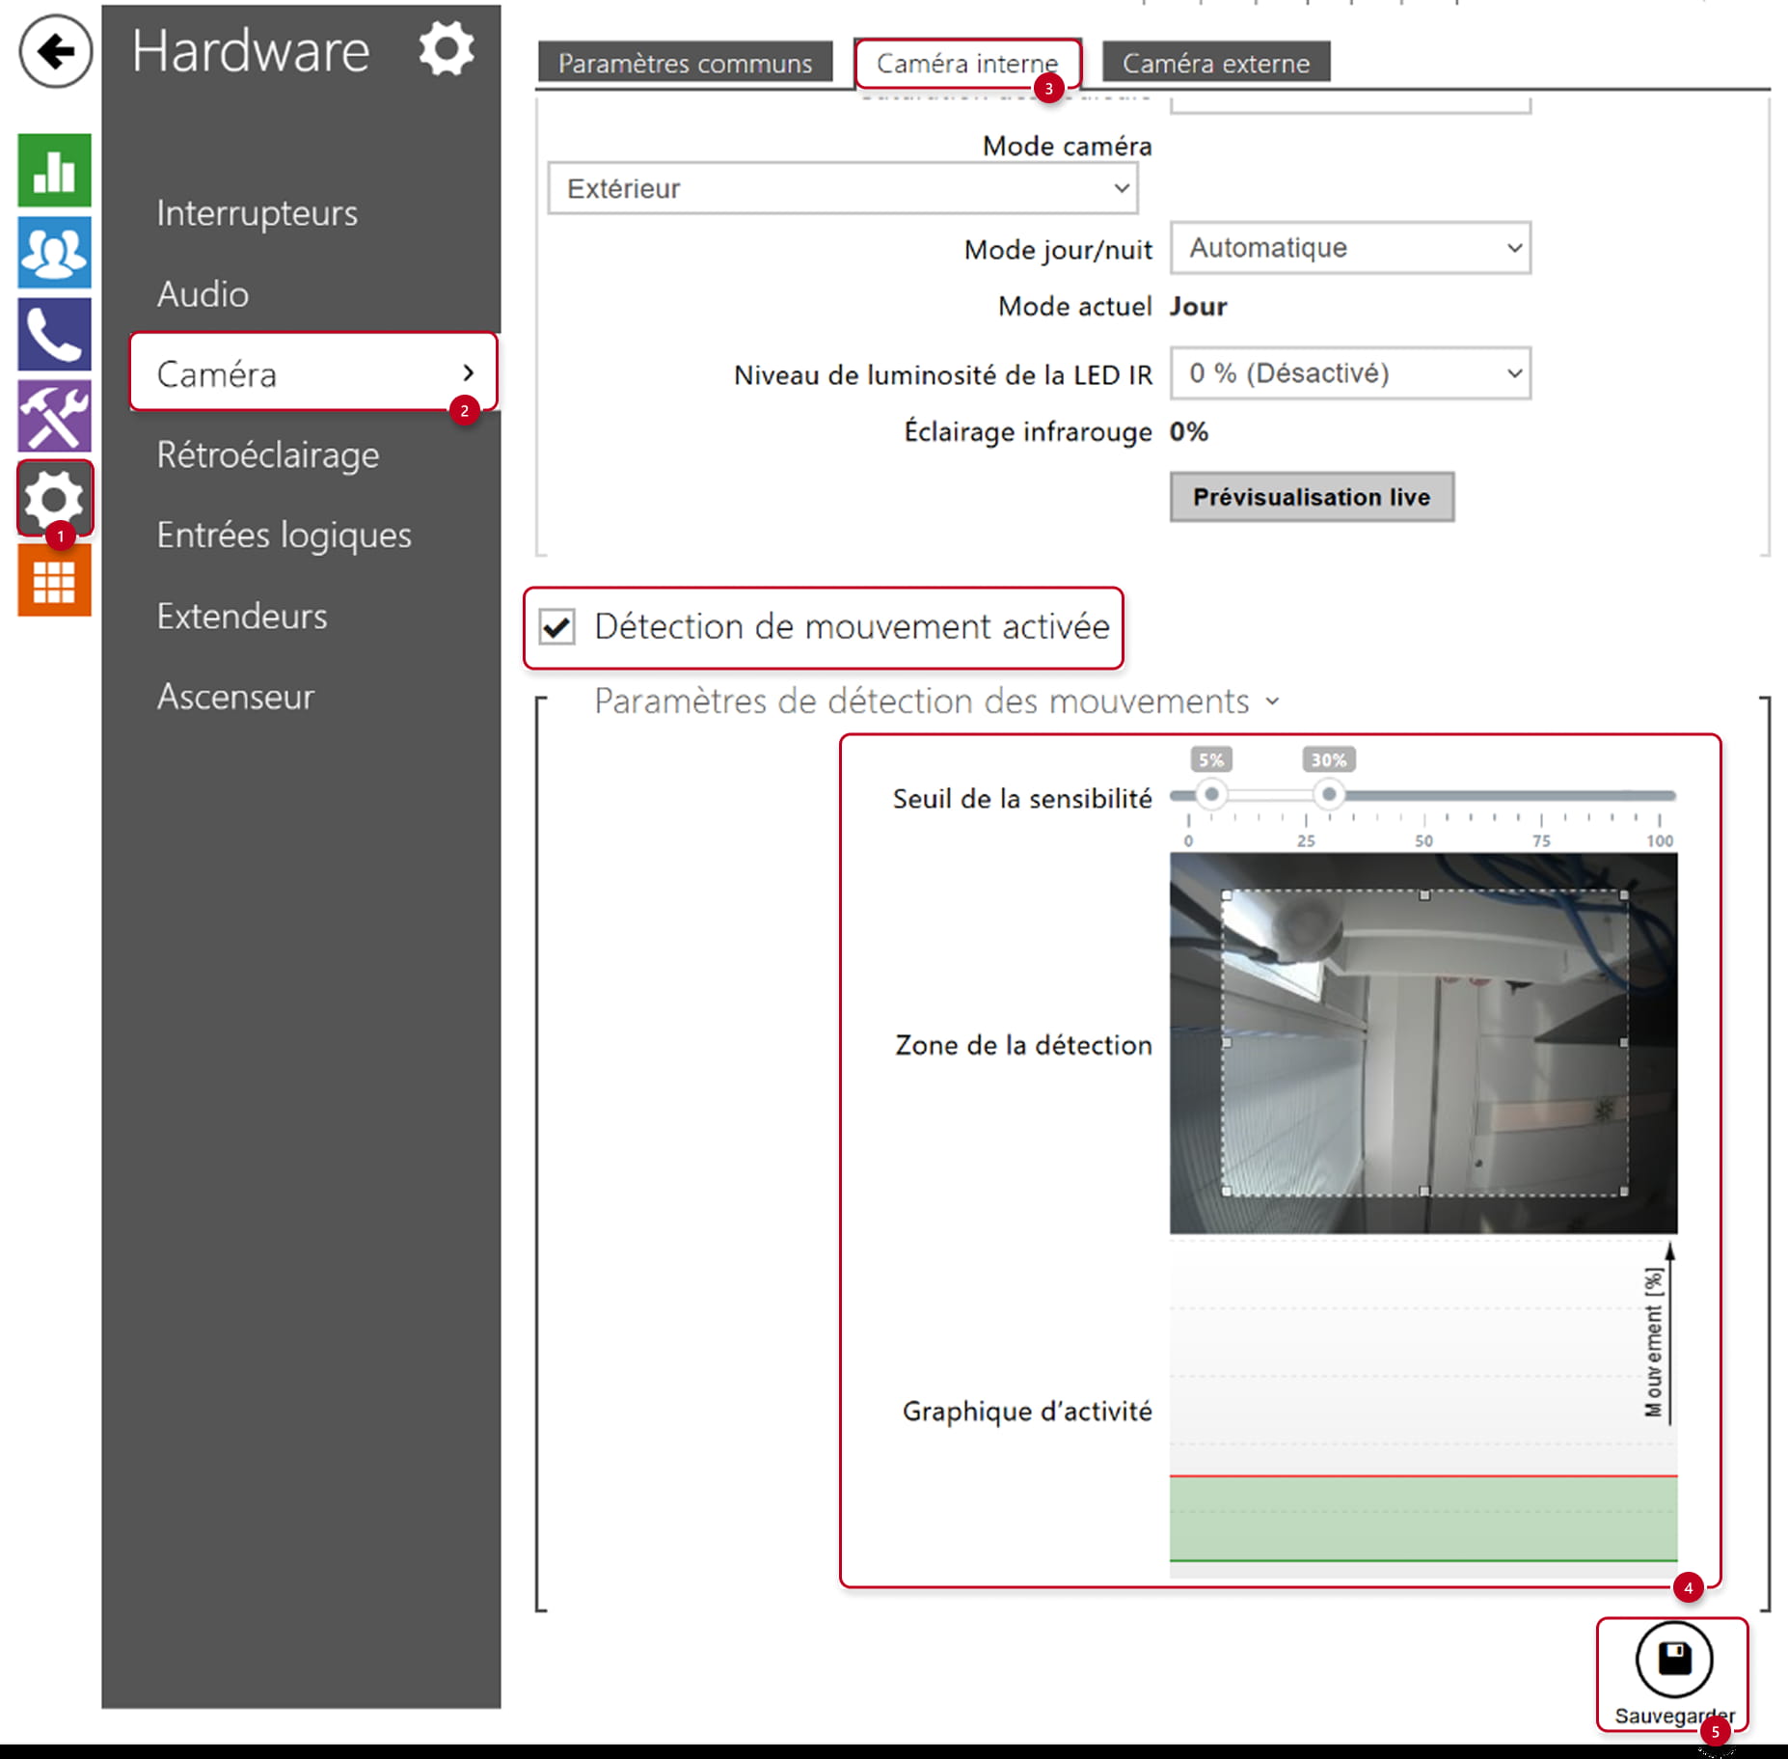Switch to Caméra interne tab
The width and height of the screenshot is (1788, 1759).
(x=967, y=63)
